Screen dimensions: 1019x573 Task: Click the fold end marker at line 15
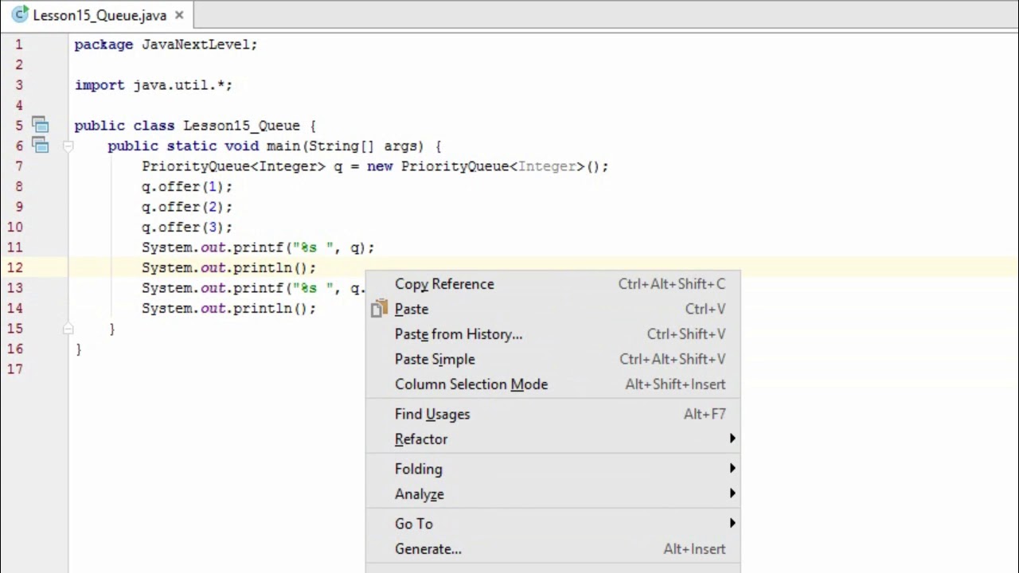pyautogui.click(x=68, y=329)
